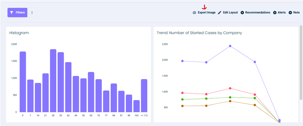Select the histogram bar labeled 84
Image resolution: width=303 pixels, height=126 pixels.
[x=114, y=98]
